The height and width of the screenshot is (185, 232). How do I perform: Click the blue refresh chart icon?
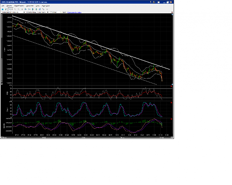pyautogui.click(x=40, y=9)
